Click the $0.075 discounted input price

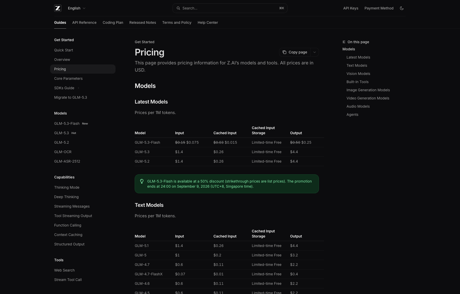coord(192,142)
